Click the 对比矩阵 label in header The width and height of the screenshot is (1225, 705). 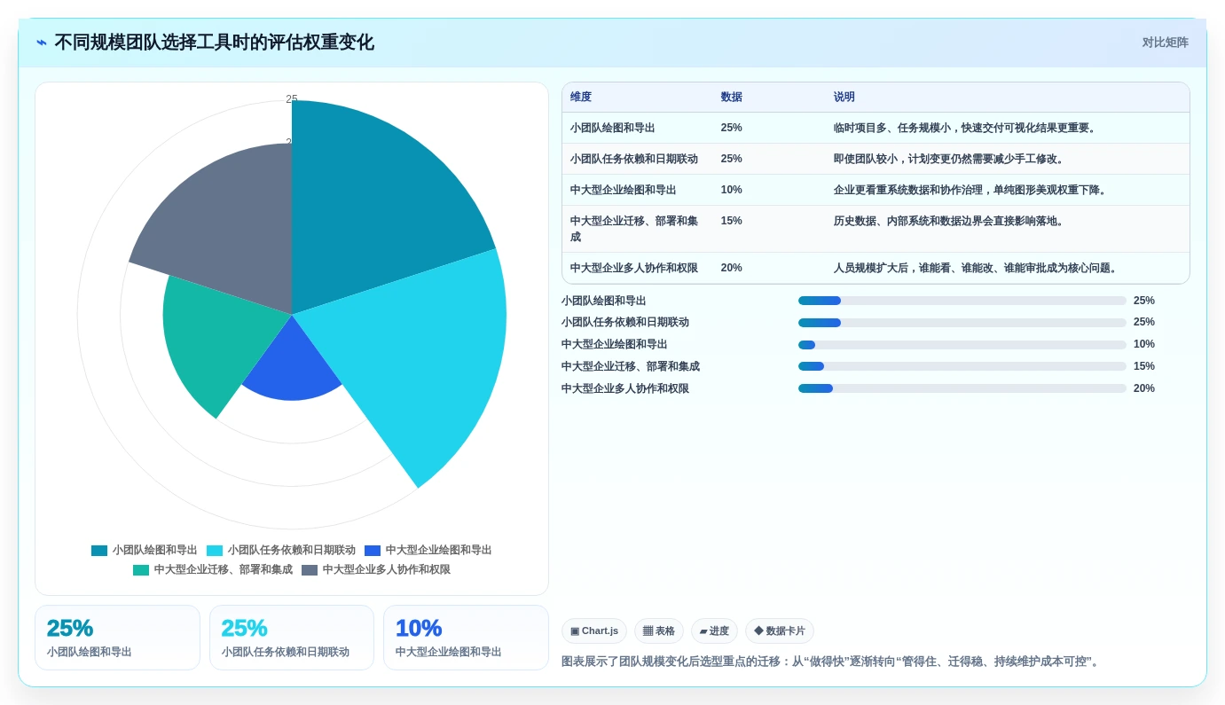click(1165, 43)
